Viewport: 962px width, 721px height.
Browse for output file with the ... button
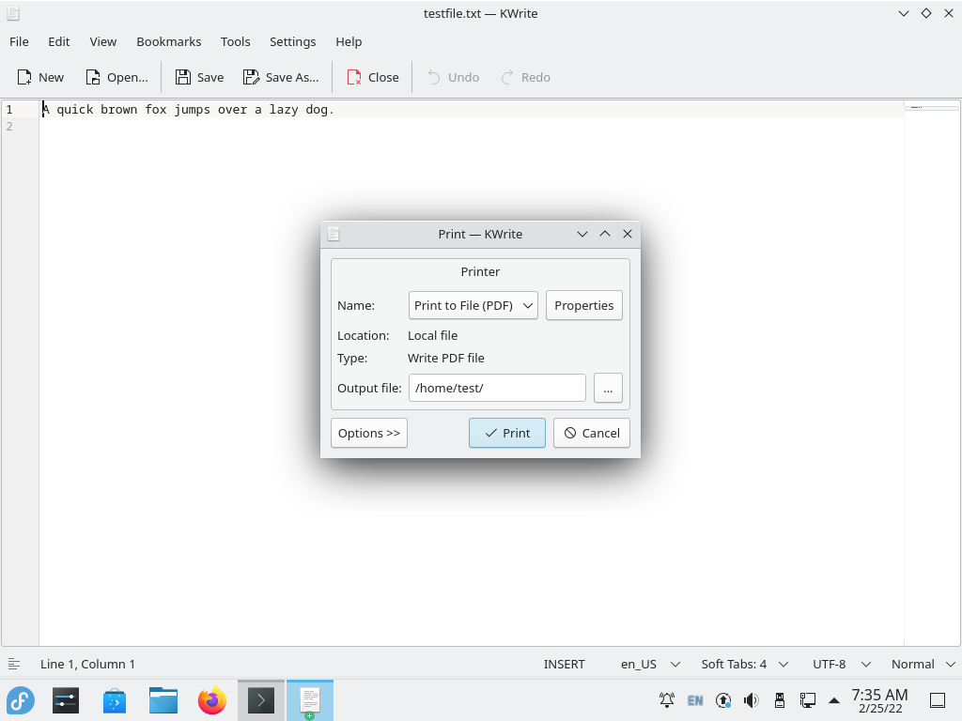pyautogui.click(x=608, y=388)
